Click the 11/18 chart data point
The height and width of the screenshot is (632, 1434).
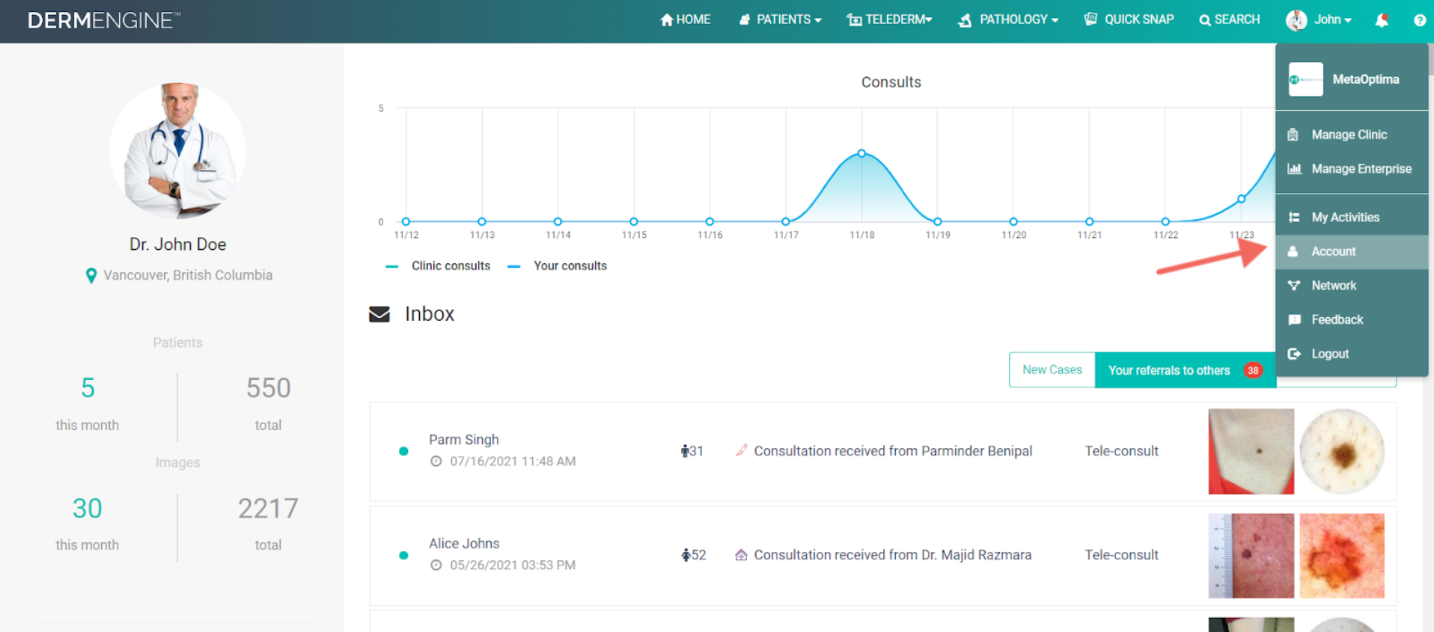861,153
